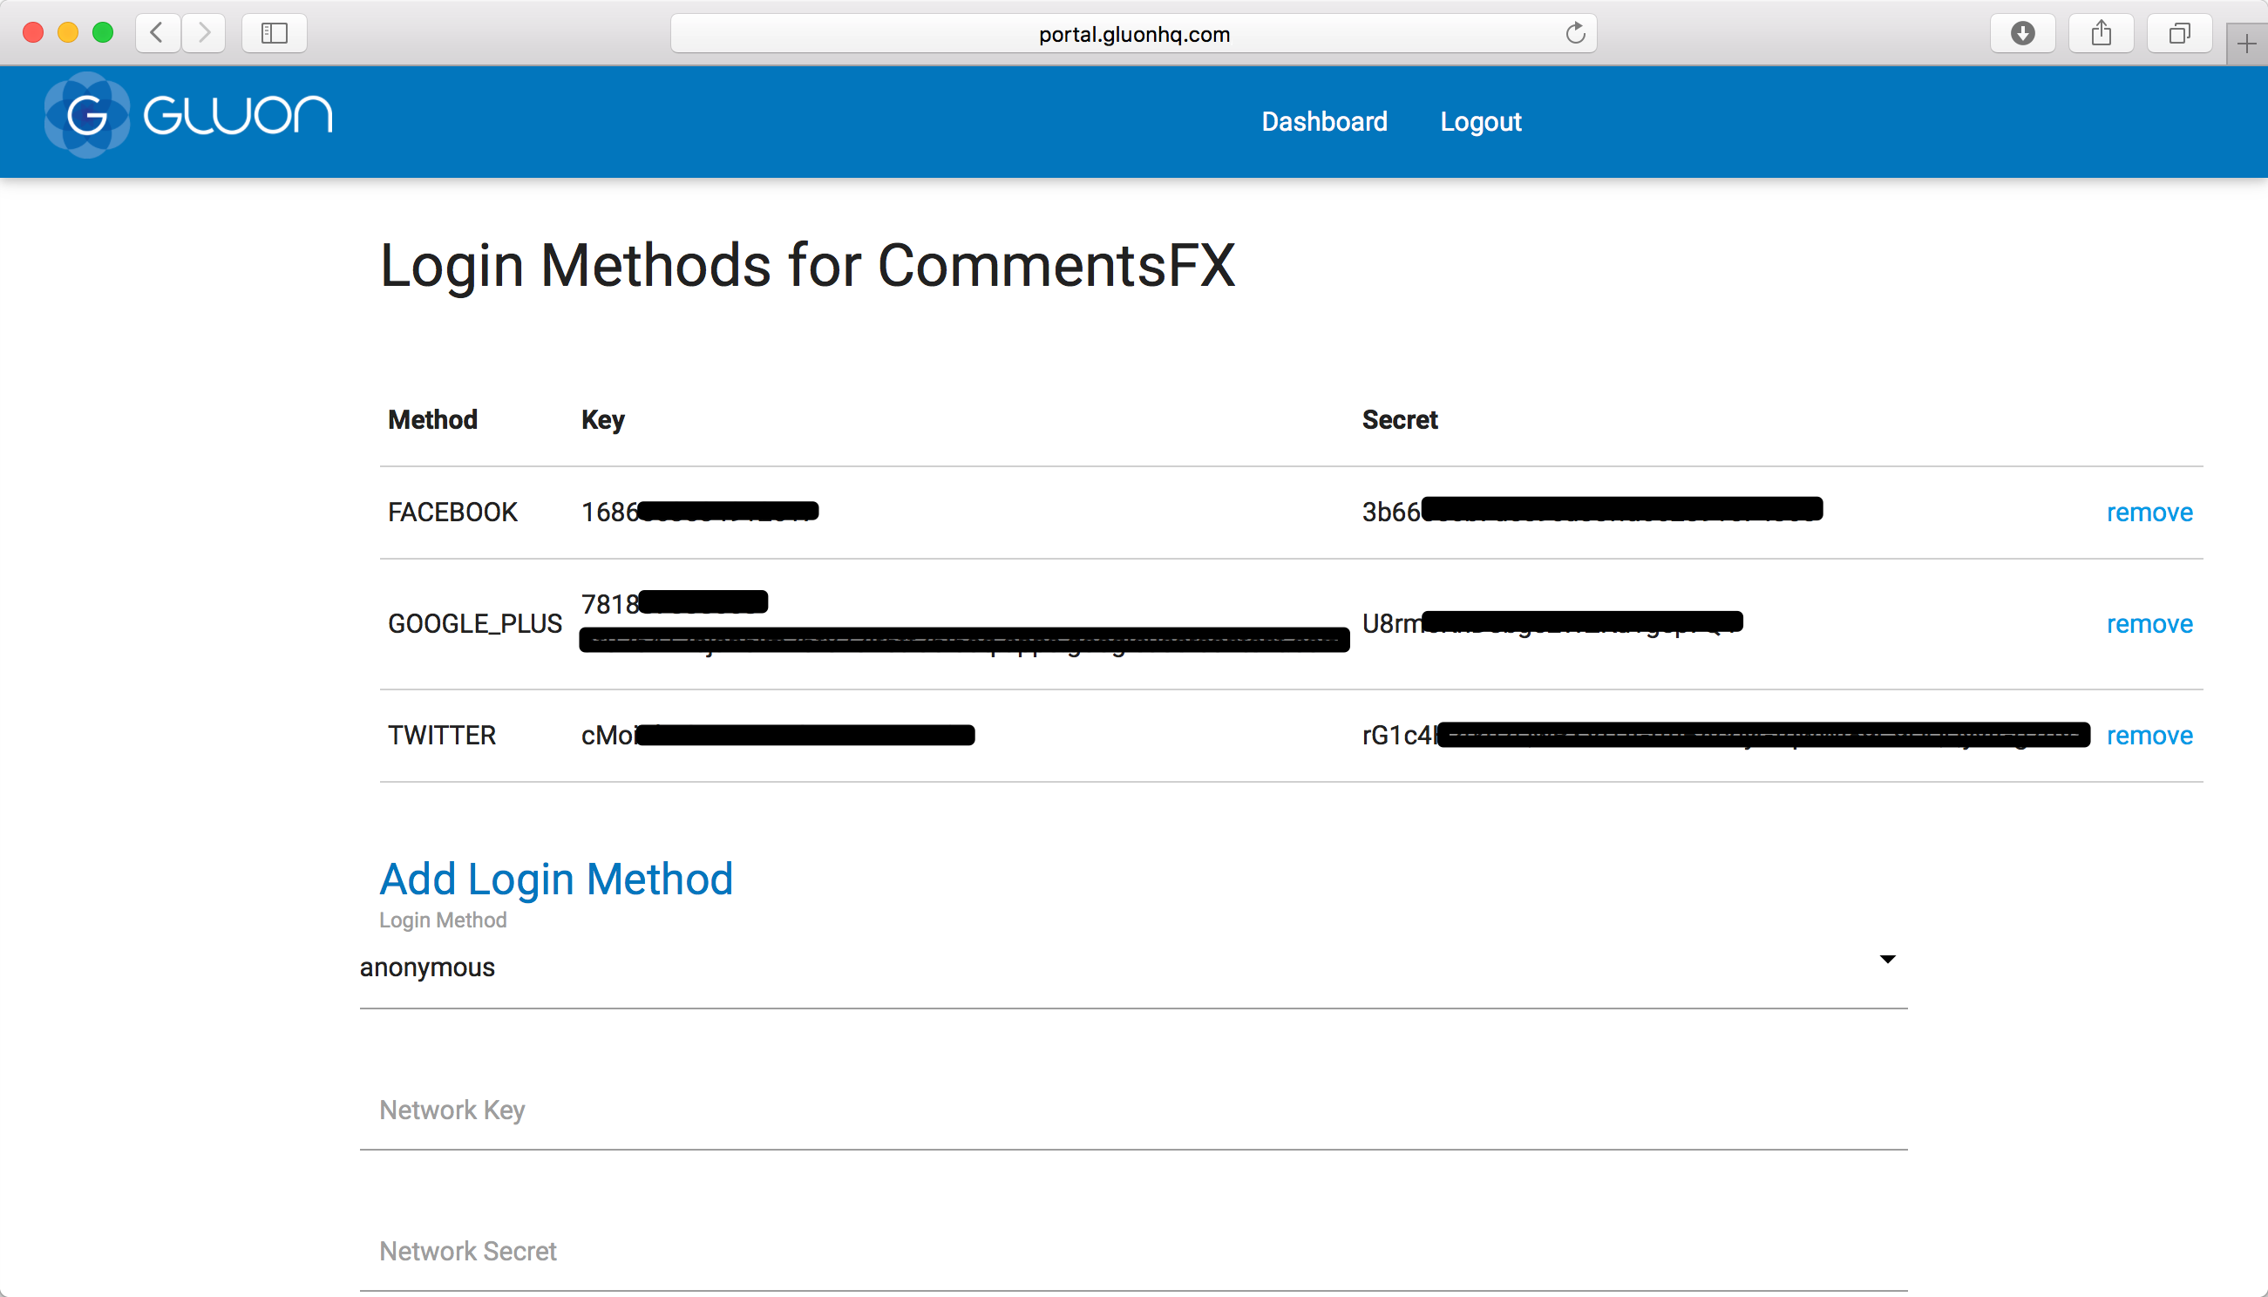2268x1297 pixels.
Task: Reload the page with the refresh icon
Action: 1575,33
